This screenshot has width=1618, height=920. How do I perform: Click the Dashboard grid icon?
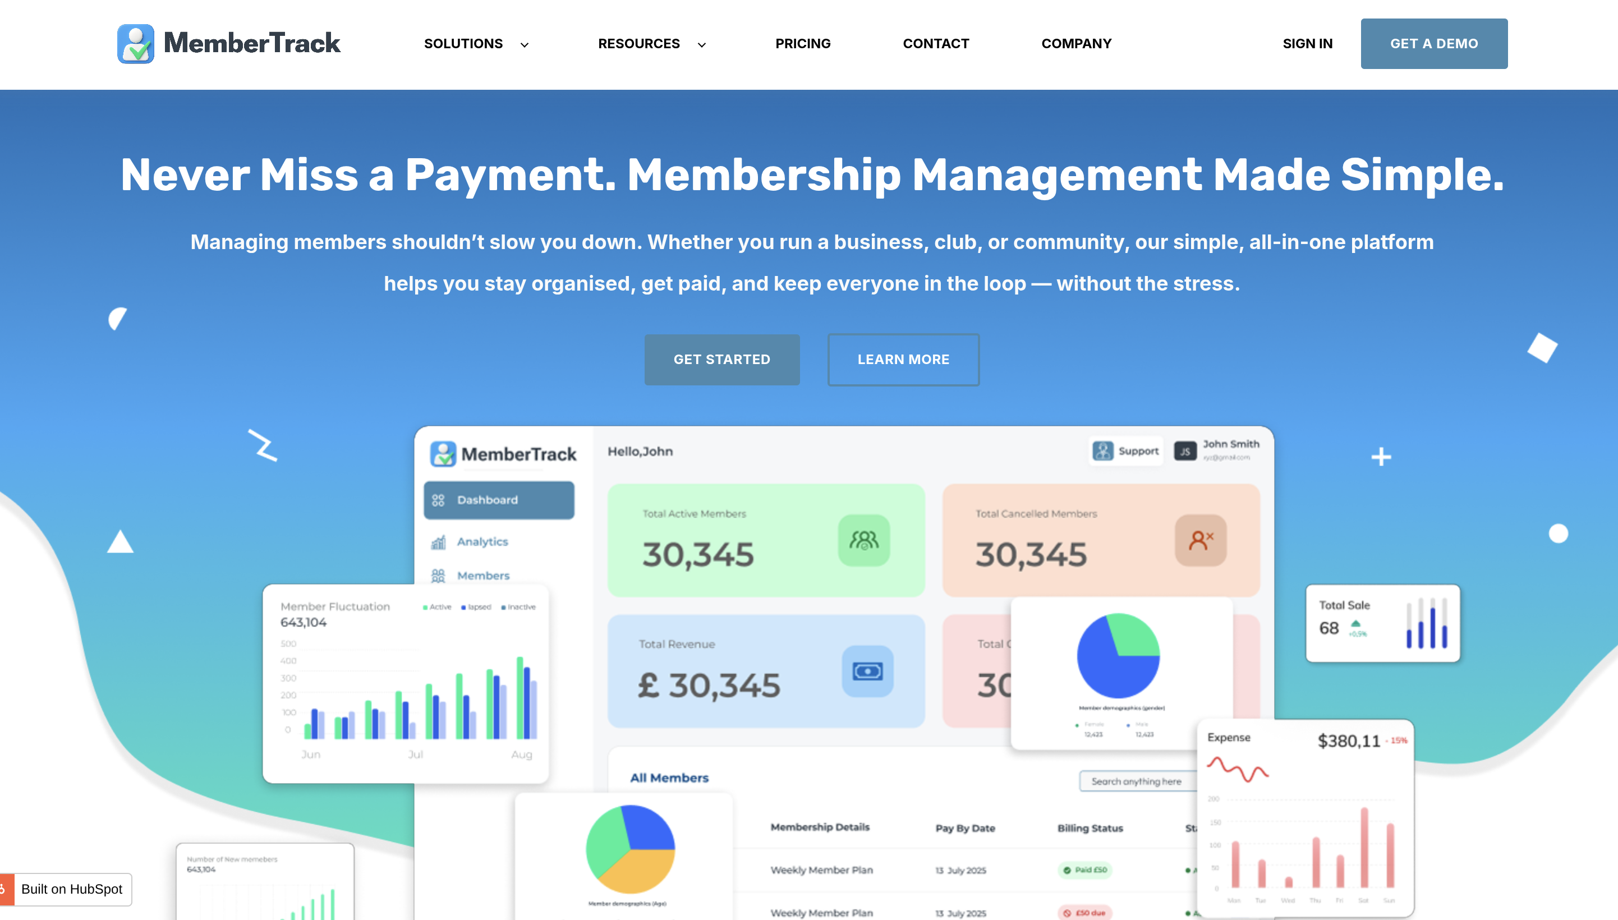(x=438, y=500)
